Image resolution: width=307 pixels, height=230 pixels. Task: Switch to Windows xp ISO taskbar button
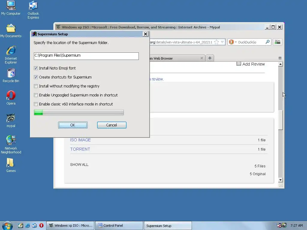click(x=70, y=226)
